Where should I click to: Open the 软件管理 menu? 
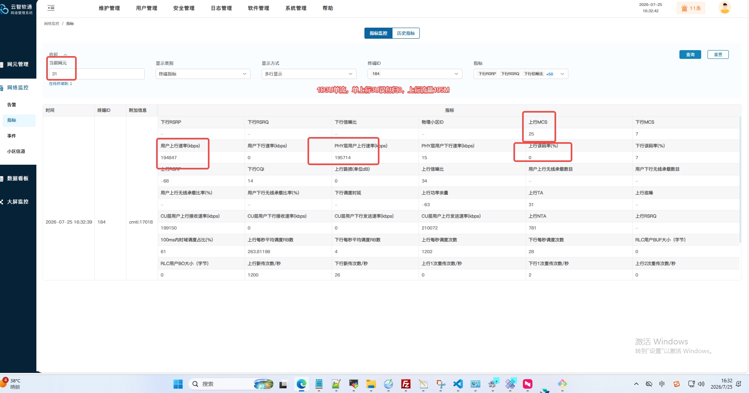point(258,8)
